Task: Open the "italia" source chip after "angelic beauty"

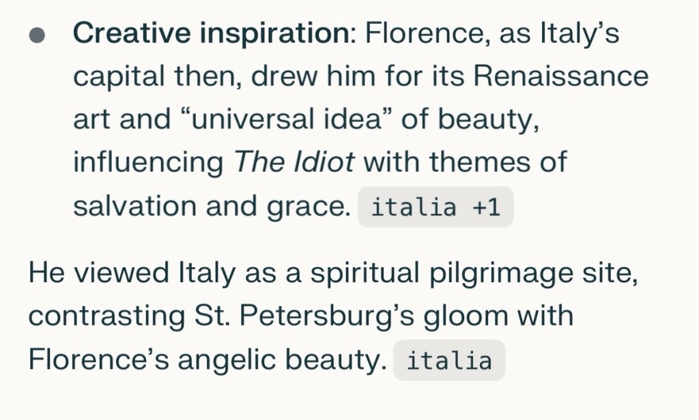Action: 449,361
